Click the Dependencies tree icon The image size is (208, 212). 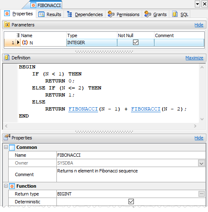pos(70,14)
